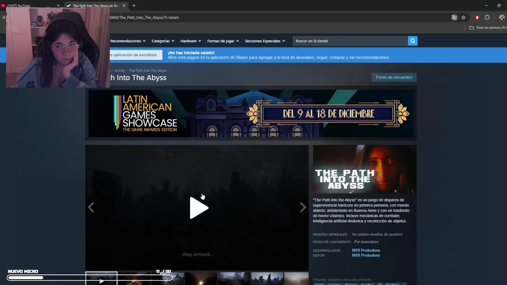Click the YouTube tab favicon
Image resolution: width=507 pixels, height=285 pixels.
point(3,6)
